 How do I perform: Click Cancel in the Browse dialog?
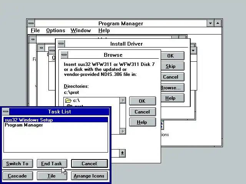(x=143, y=112)
